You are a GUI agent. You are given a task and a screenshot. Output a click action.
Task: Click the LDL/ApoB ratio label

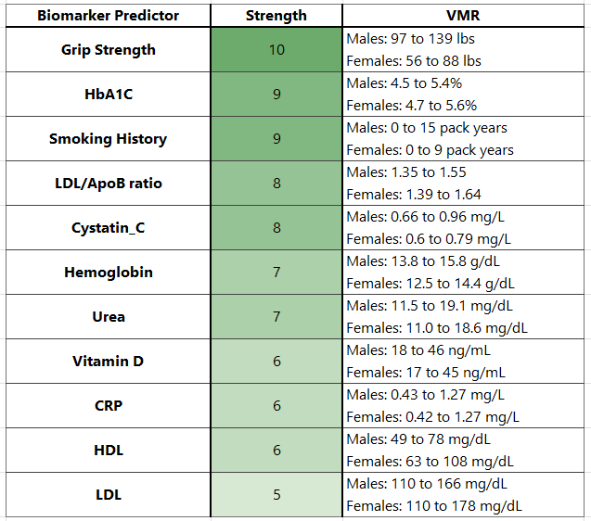click(x=108, y=184)
